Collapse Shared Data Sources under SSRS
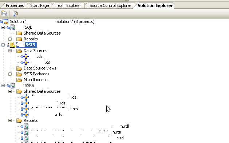Image resolution: width=229 pixels, height=143 pixels. coord(10,91)
